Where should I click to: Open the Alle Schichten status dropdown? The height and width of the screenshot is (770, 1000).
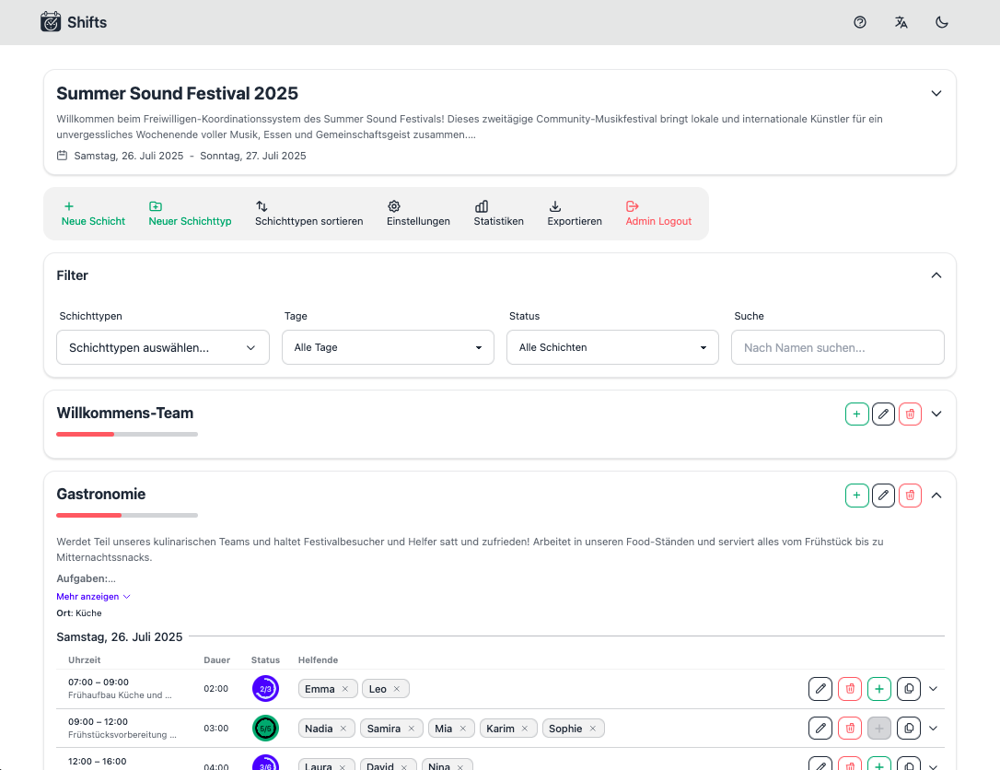(x=612, y=347)
